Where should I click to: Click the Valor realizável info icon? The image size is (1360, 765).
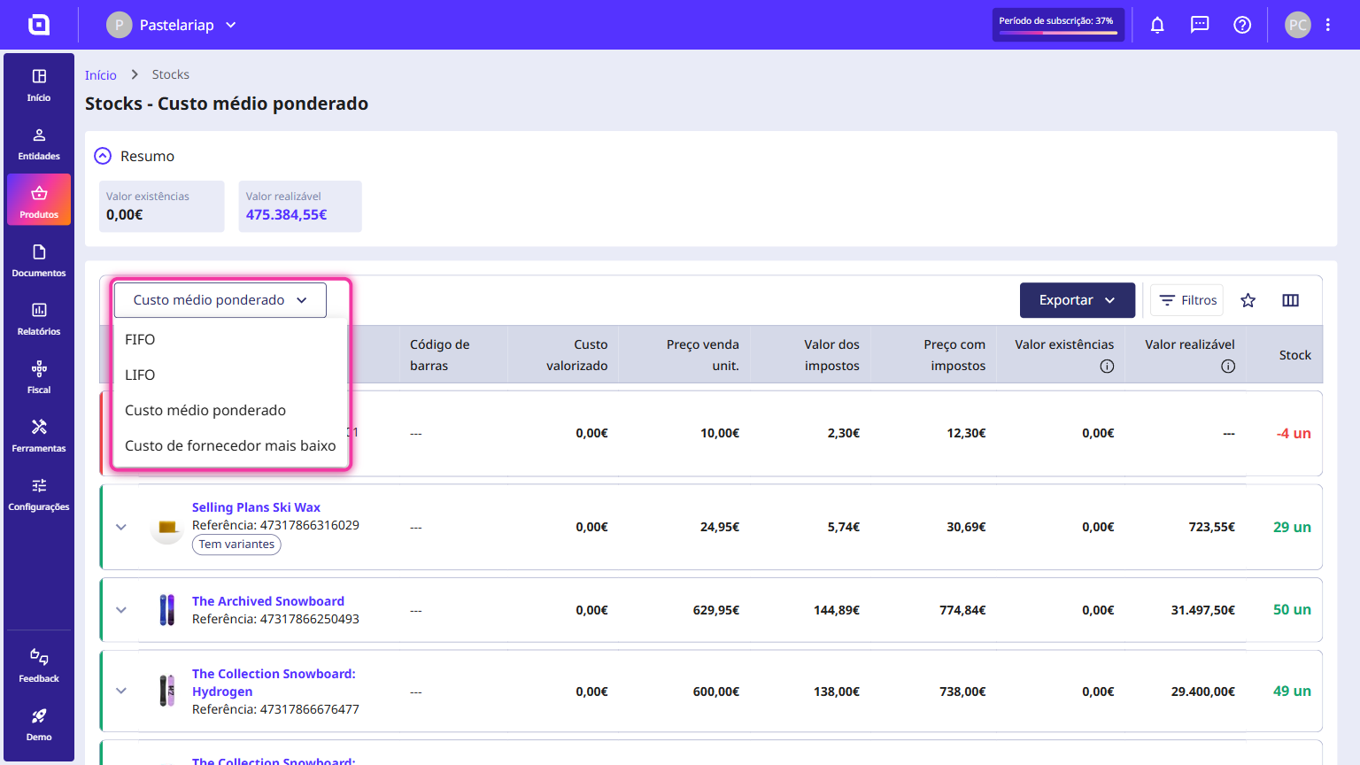pyautogui.click(x=1228, y=367)
